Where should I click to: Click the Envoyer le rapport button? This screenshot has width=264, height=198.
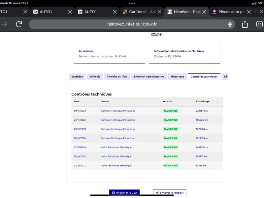[170, 193]
